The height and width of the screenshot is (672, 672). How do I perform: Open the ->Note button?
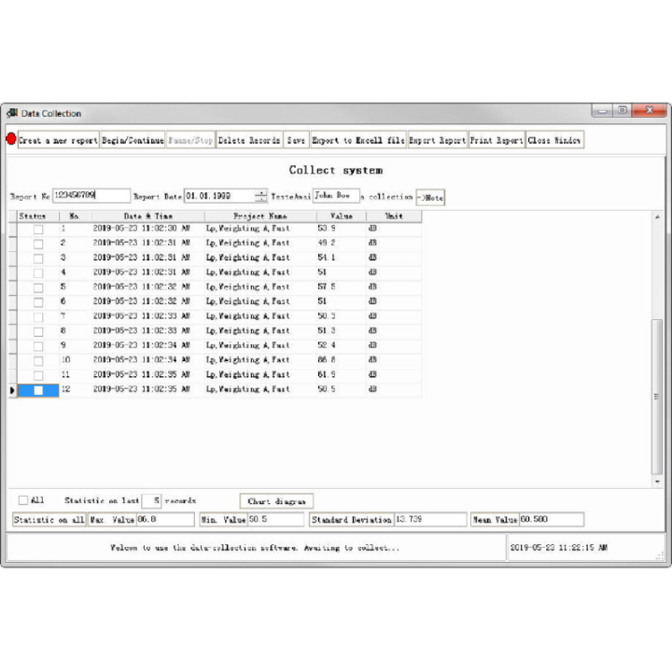(430, 198)
